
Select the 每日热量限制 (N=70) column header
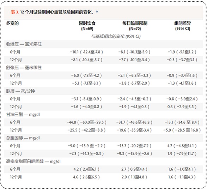click(x=135, y=26)
